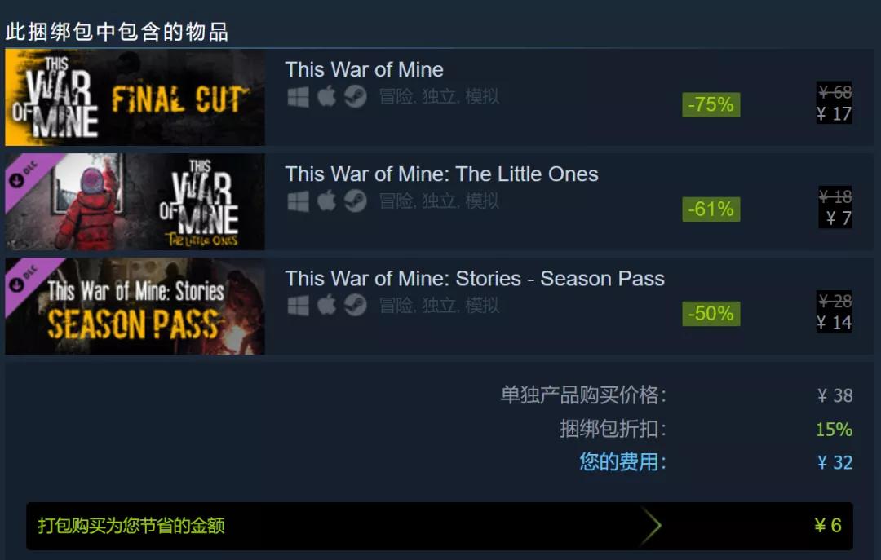Open the This War of Mine Final Cut thumbnail
Screen dimensions: 881x560
[135, 97]
